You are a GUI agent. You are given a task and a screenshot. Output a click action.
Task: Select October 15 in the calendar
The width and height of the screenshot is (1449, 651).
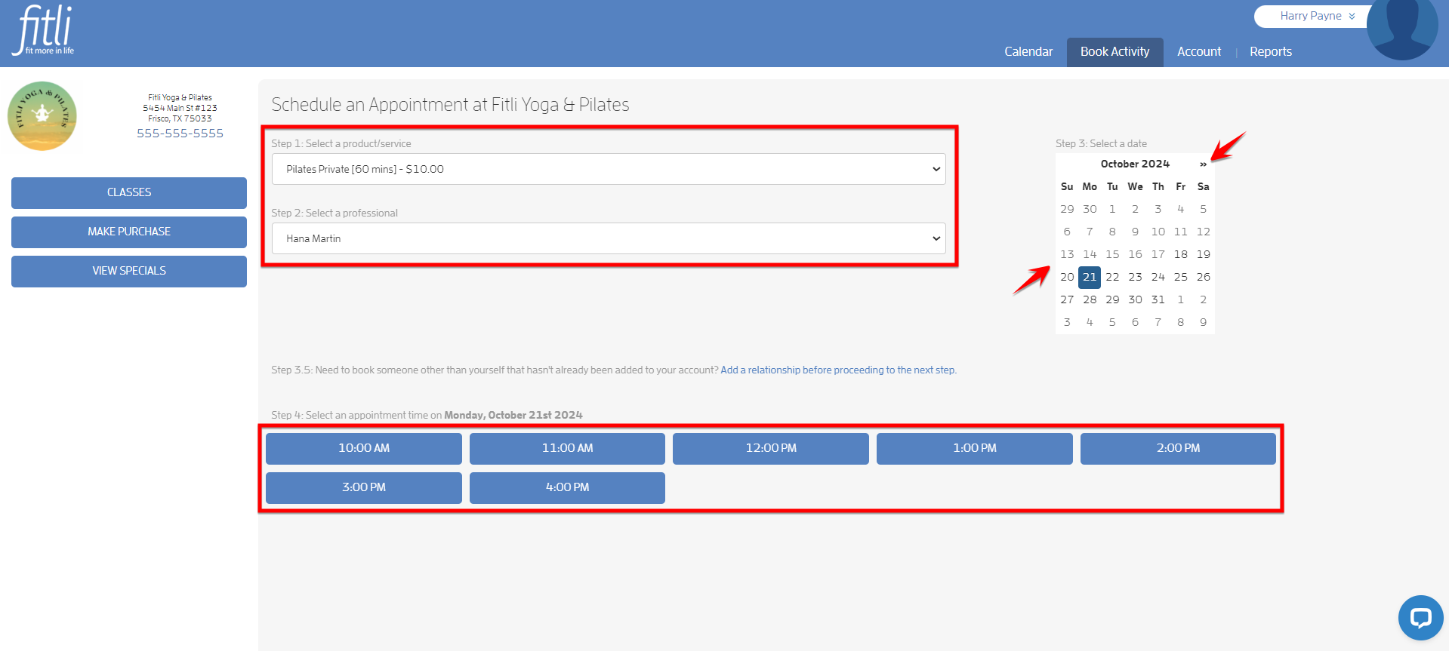coord(1112,254)
